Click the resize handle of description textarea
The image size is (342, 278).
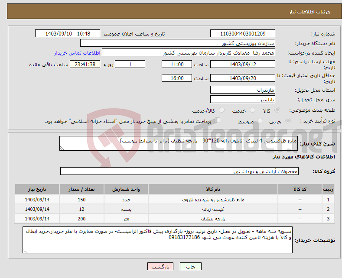[x=62, y=148]
